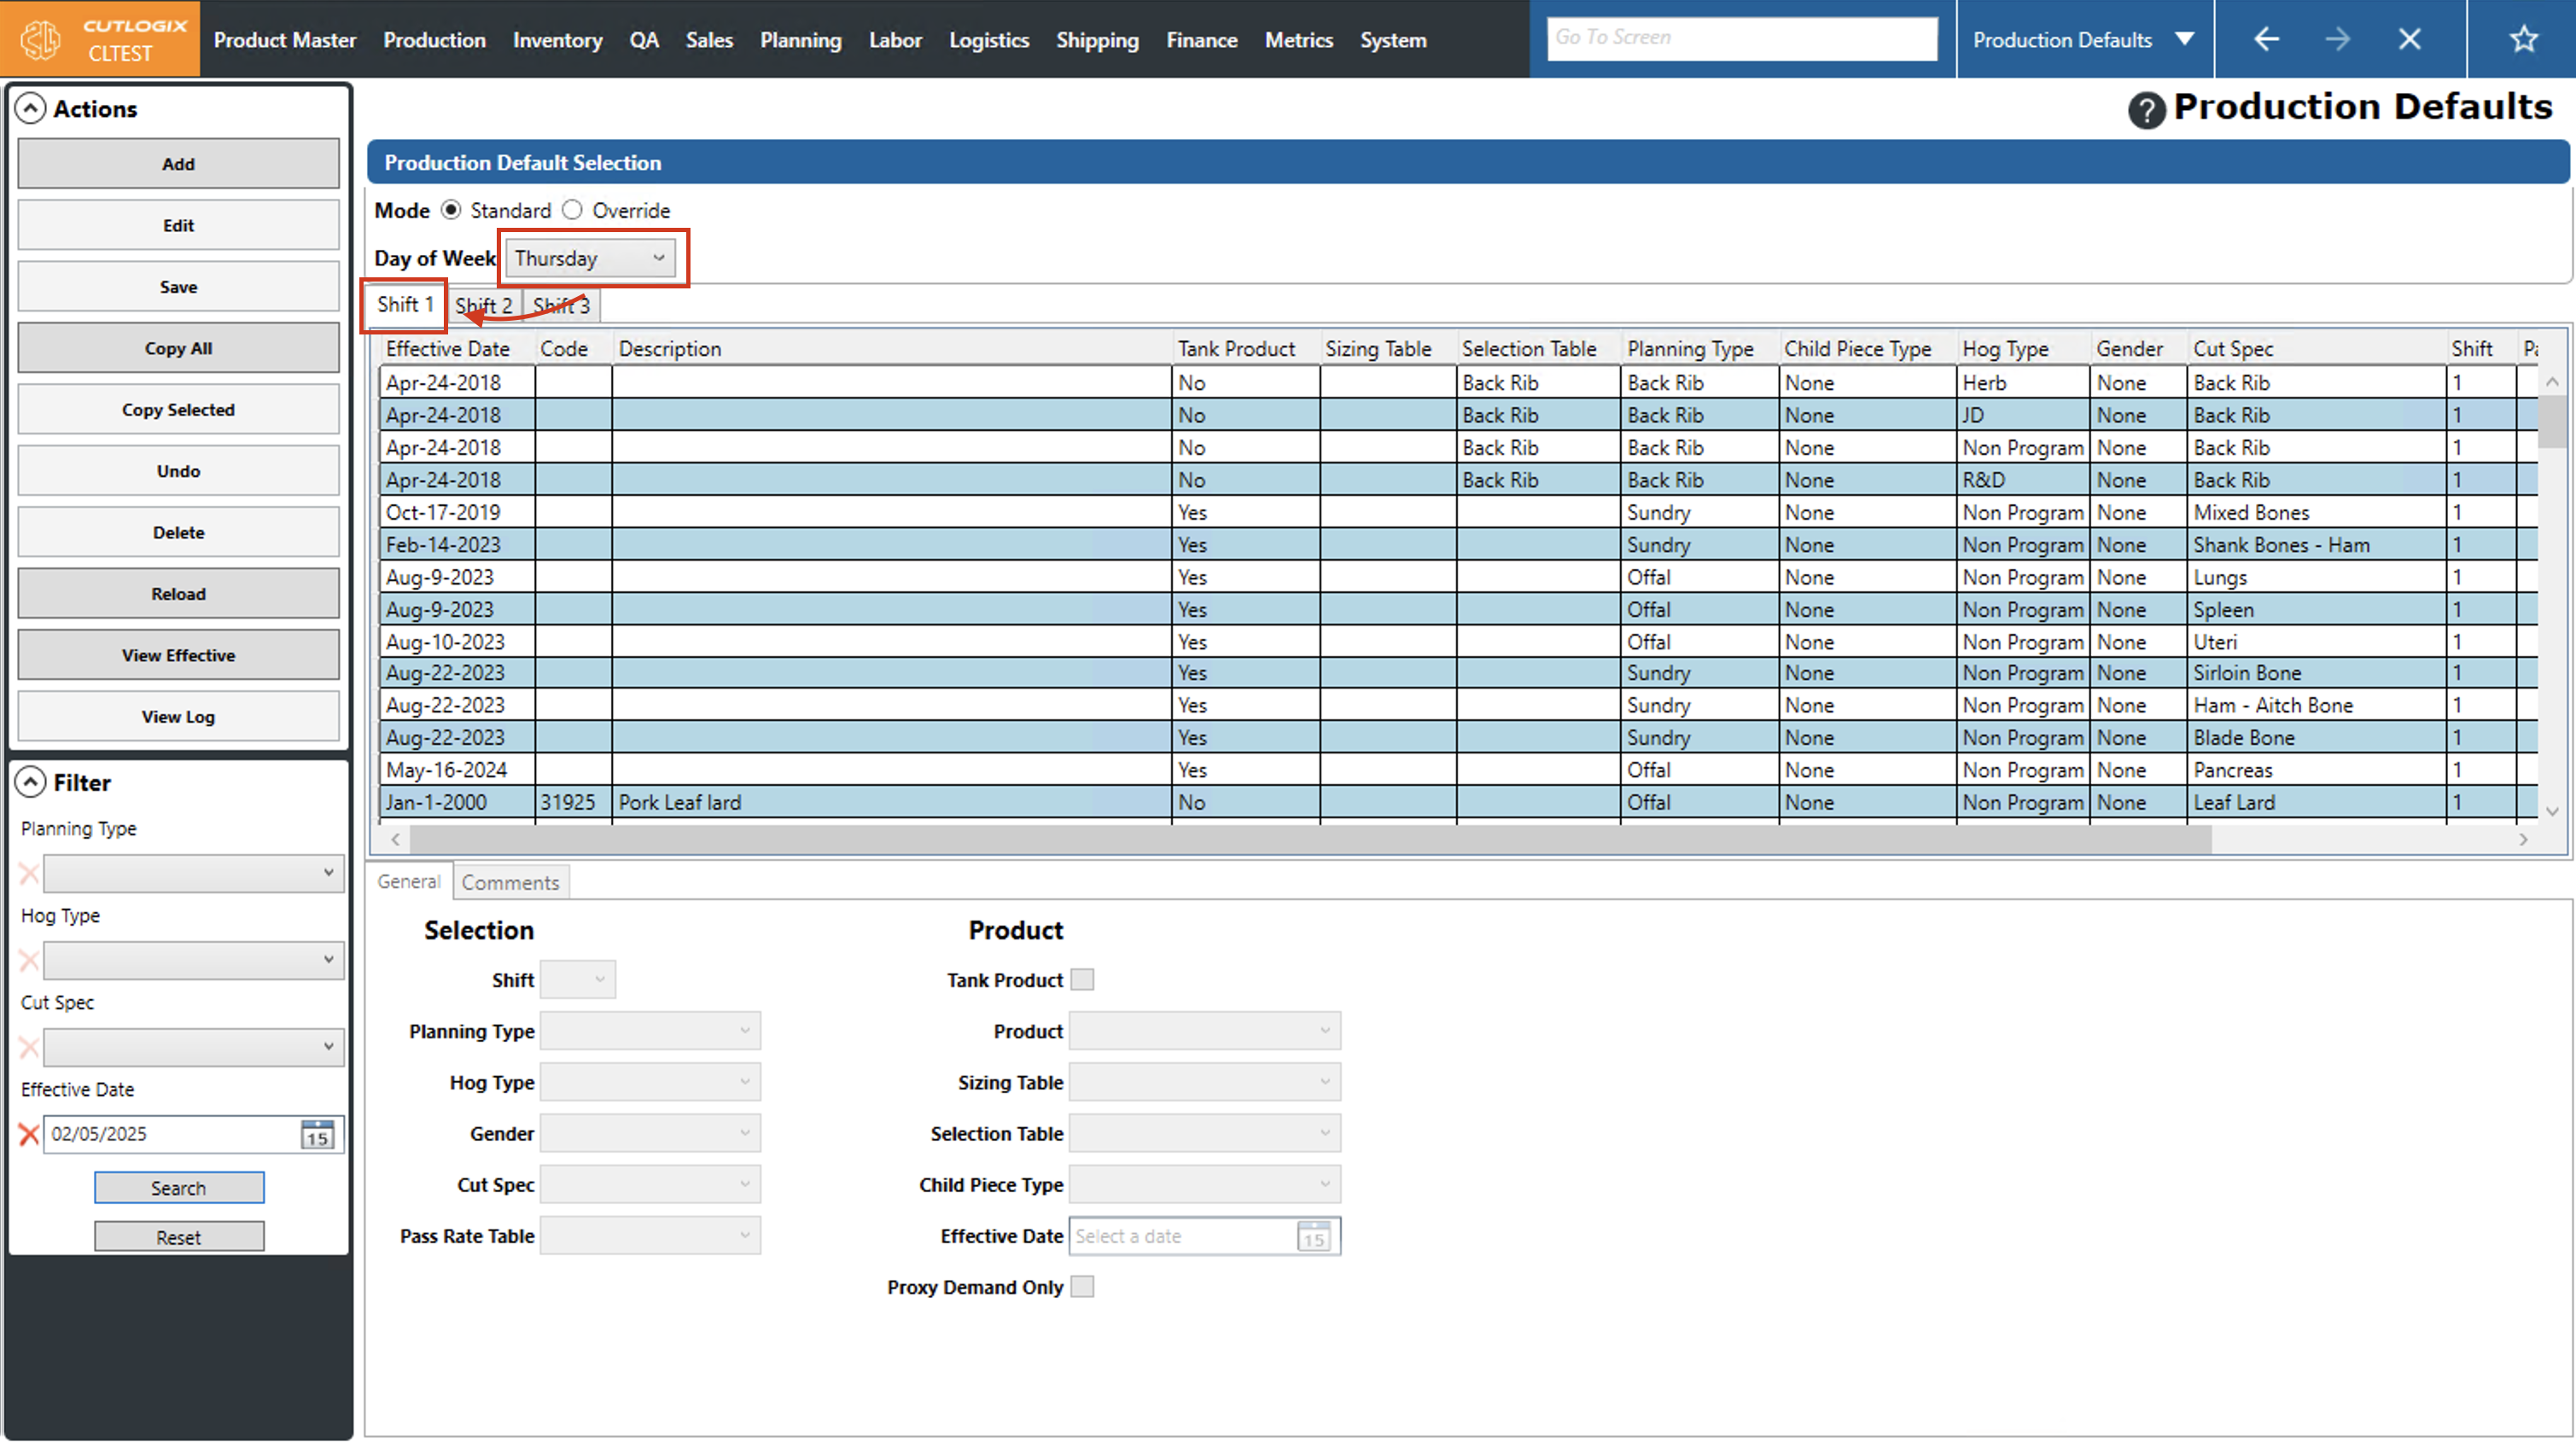Click the favorite star icon

(x=2523, y=39)
